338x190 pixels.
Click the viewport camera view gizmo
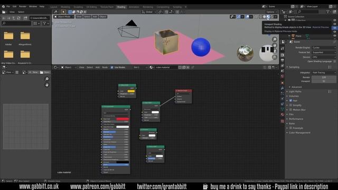tap(275, 51)
